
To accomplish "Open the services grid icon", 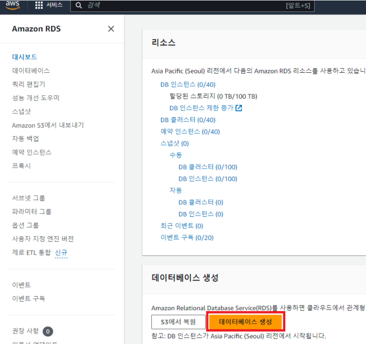I will point(39,5).
